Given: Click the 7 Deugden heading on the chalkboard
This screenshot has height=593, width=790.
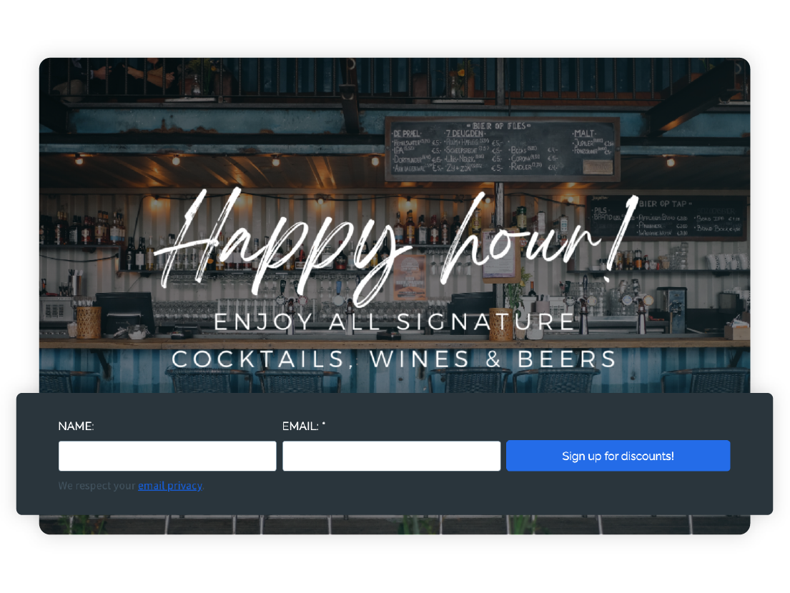Looking at the screenshot, I should [x=465, y=134].
